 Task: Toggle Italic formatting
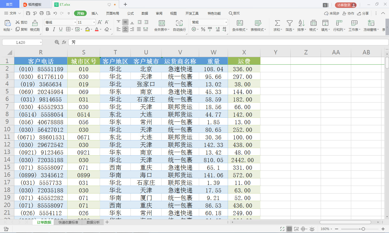(x=54, y=29)
